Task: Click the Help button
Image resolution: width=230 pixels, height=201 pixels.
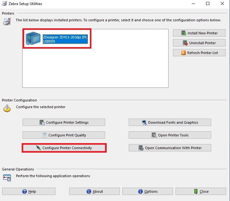Action: (x=29, y=191)
